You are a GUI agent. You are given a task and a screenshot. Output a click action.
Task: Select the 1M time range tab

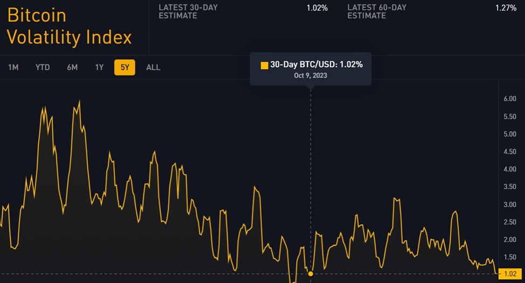pos(13,68)
